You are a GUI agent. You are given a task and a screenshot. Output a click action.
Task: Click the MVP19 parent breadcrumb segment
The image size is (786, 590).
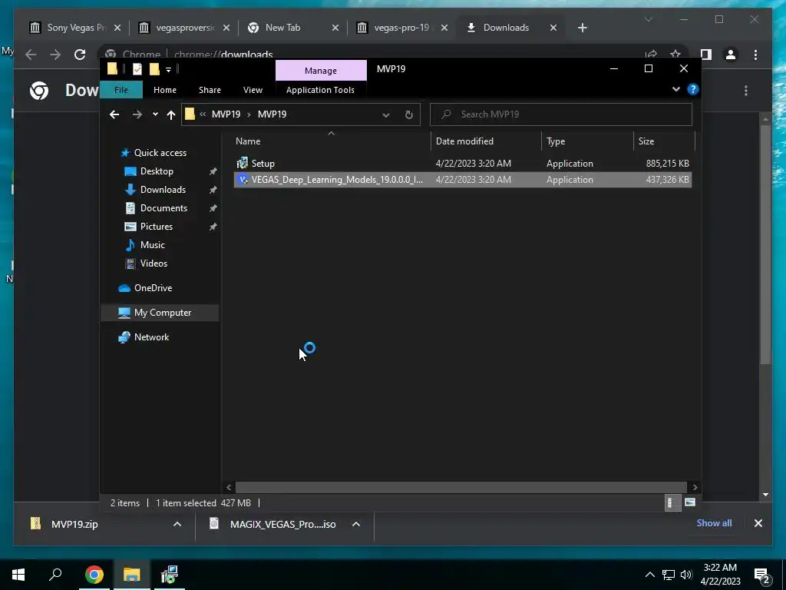click(x=226, y=114)
